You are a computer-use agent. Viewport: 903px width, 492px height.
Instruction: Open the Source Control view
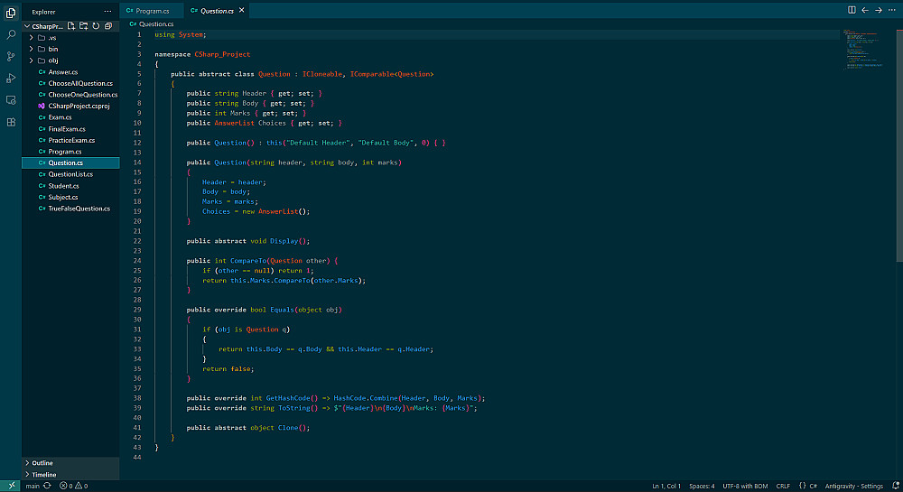point(11,56)
